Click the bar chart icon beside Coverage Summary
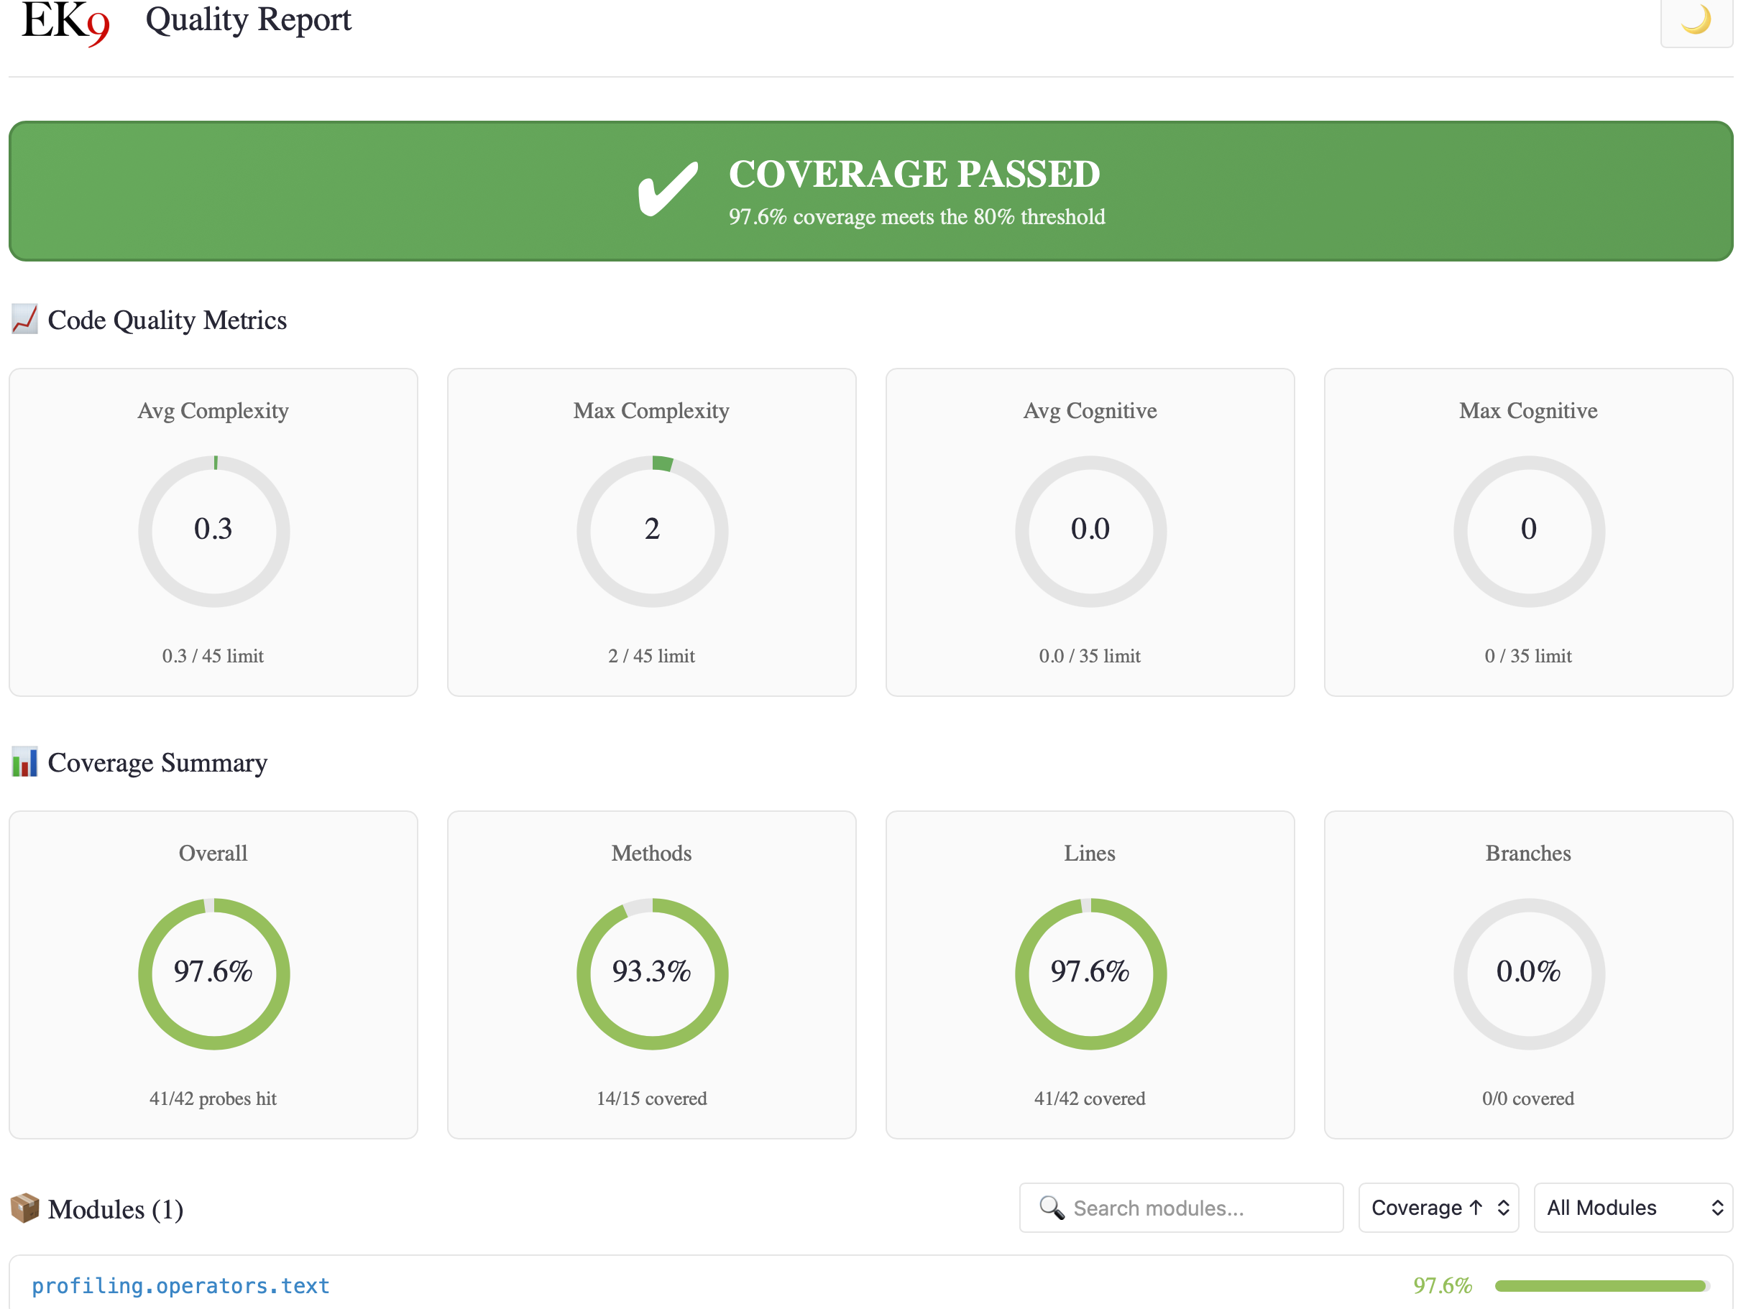Image resolution: width=1751 pixels, height=1309 pixels. click(x=24, y=762)
